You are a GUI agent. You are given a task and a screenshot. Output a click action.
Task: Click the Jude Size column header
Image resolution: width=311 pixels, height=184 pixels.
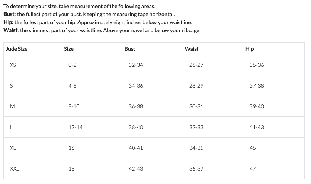17,49
